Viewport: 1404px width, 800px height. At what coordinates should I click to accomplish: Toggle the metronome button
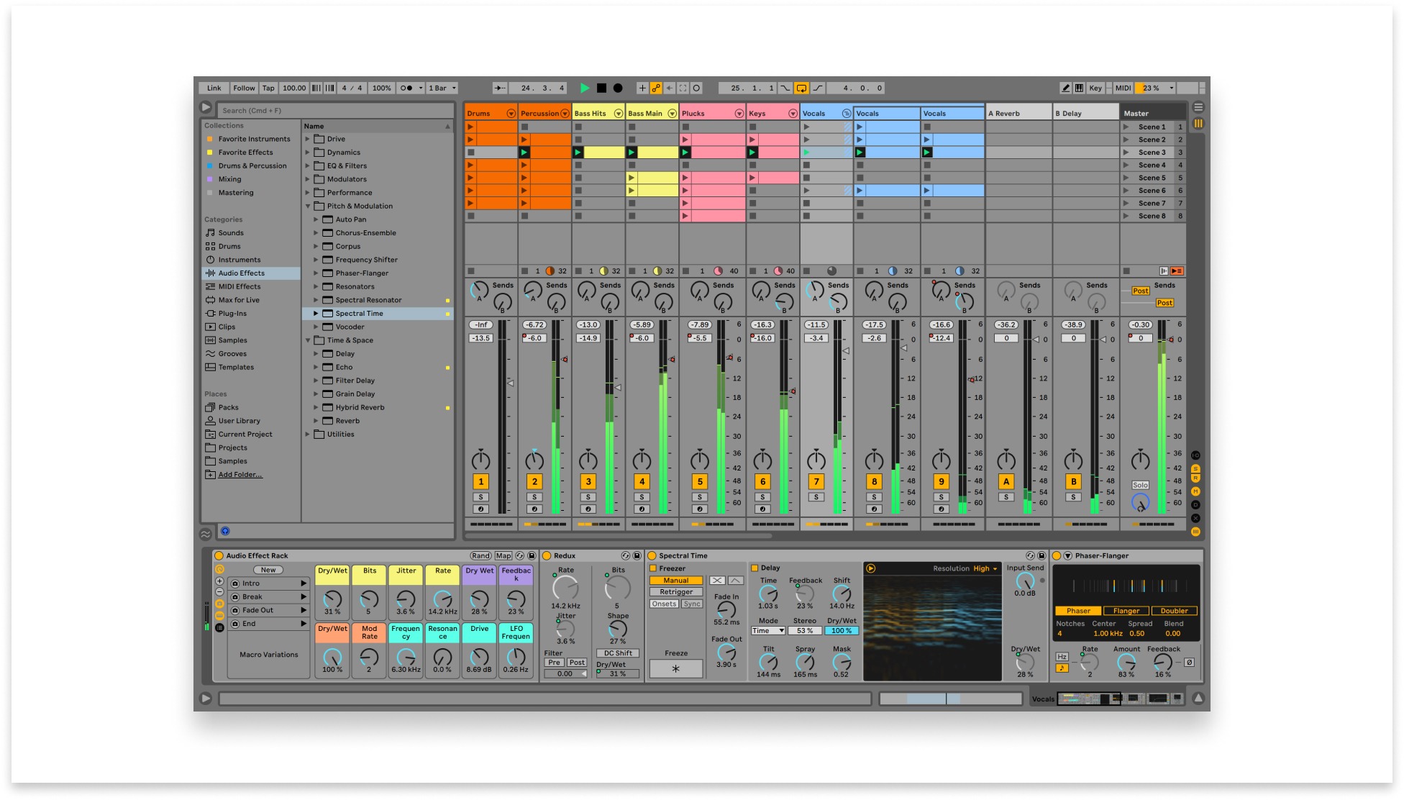[407, 88]
